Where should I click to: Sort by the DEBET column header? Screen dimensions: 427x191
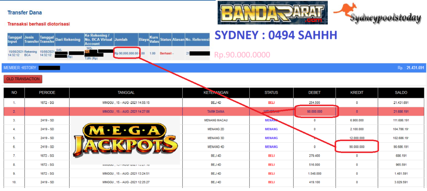pos(314,93)
